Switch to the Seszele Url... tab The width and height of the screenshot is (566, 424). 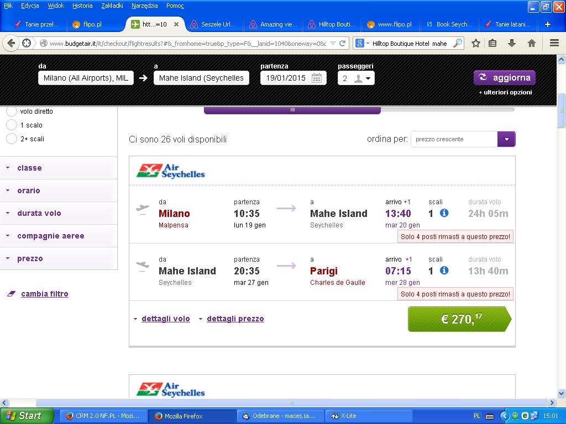pyautogui.click(x=214, y=24)
